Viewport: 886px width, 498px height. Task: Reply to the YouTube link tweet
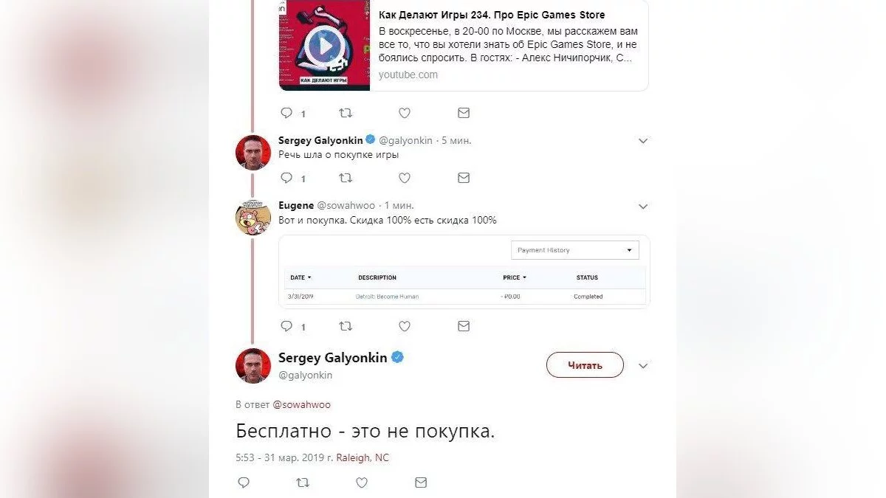coord(286,113)
